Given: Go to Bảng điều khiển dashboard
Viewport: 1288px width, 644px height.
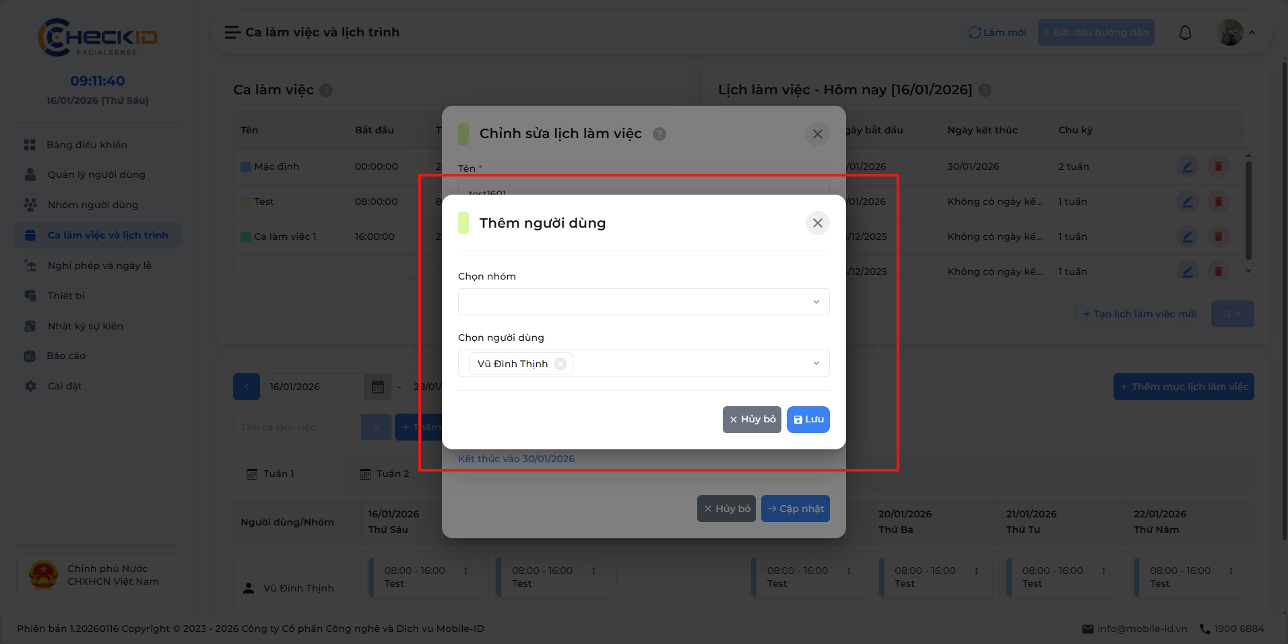Looking at the screenshot, I should click(98, 145).
